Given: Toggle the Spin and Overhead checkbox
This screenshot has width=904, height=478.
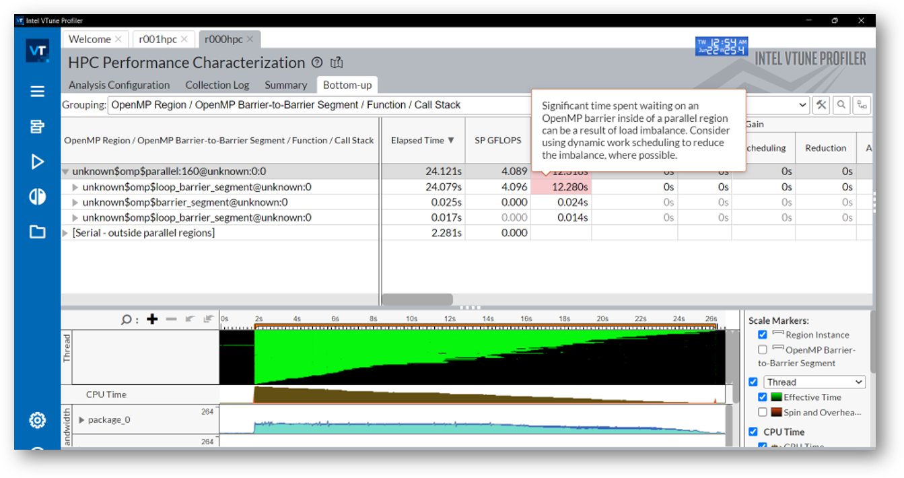Looking at the screenshot, I should click(x=763, y=412).
